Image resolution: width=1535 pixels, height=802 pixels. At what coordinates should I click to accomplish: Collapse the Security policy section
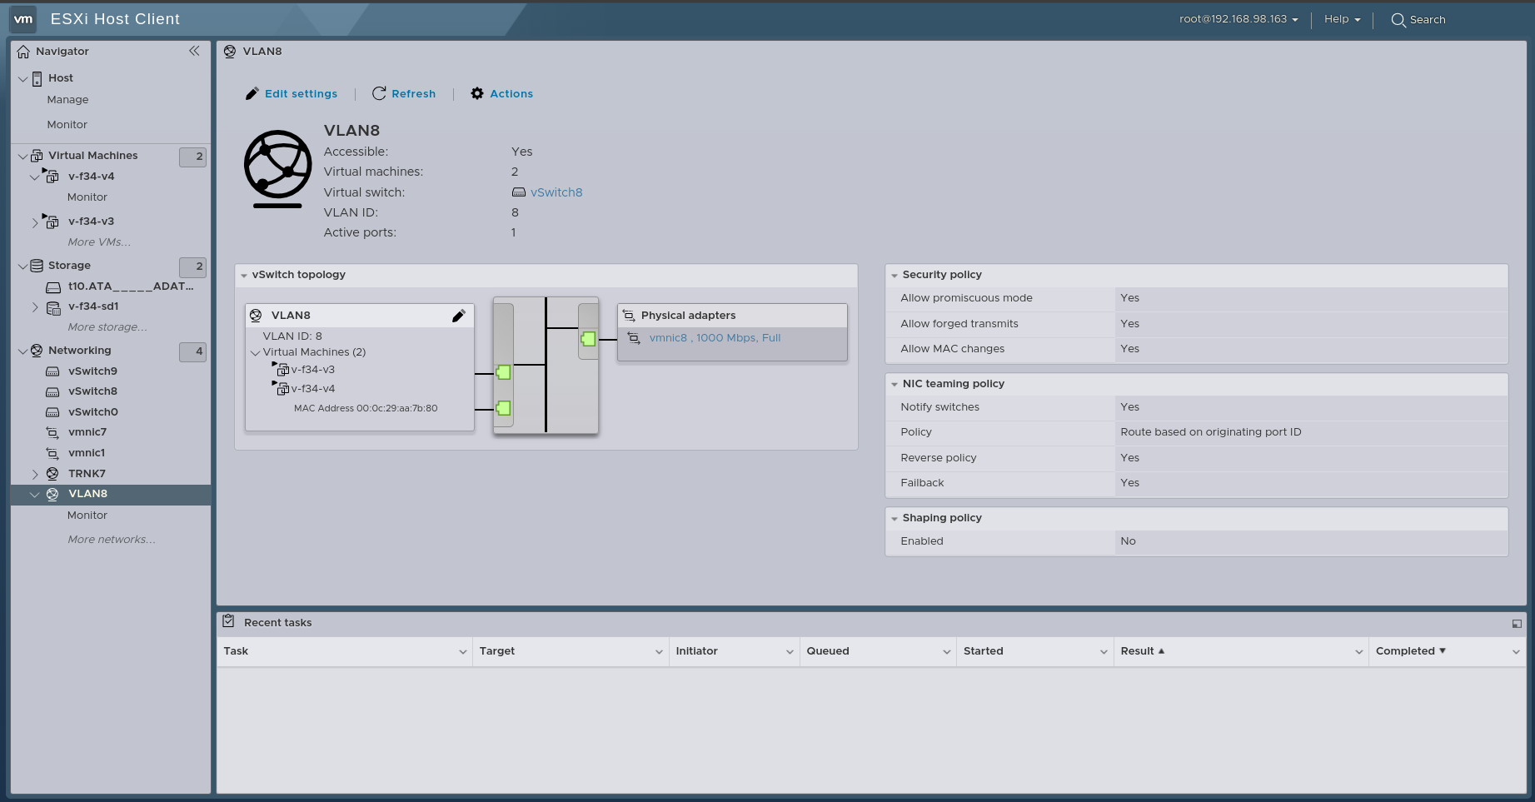[895, 275]
